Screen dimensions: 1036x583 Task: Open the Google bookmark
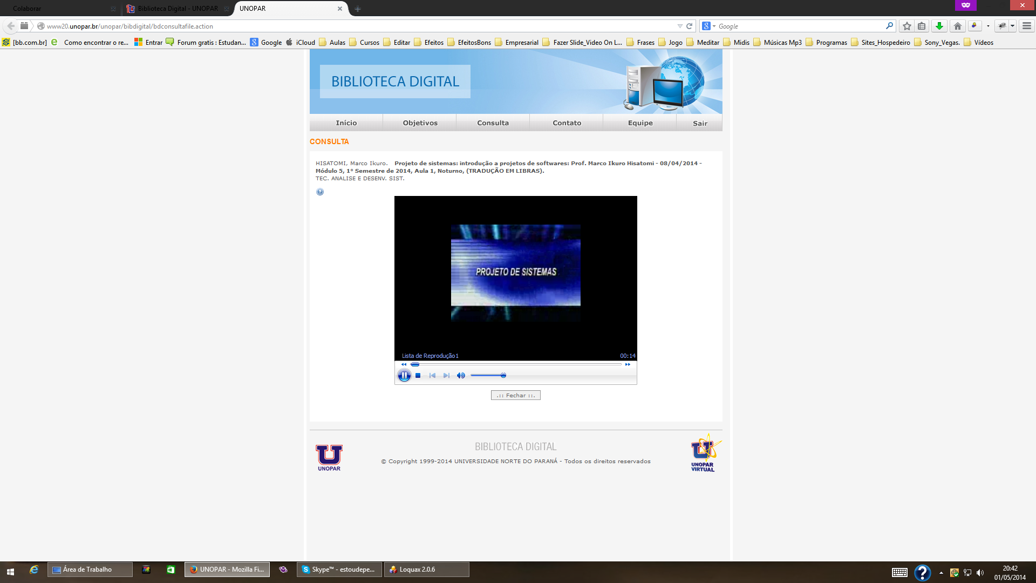pyautogui.click(x=266, y=42)
